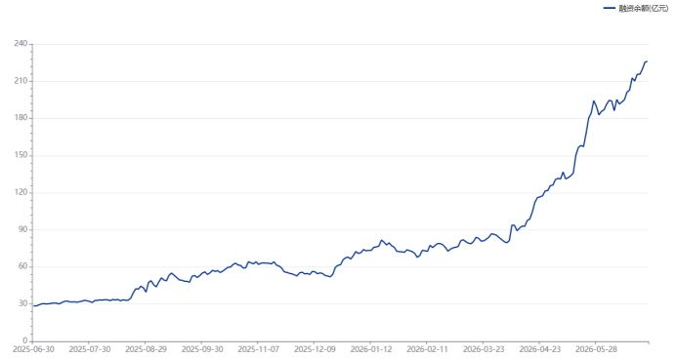Screen dimensions: 676x358
Task: Click the 2025-11-07 date label
Action: click(259, 349)
